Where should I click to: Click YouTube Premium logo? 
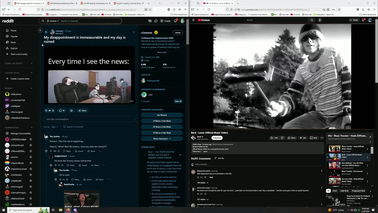(204, 20)
